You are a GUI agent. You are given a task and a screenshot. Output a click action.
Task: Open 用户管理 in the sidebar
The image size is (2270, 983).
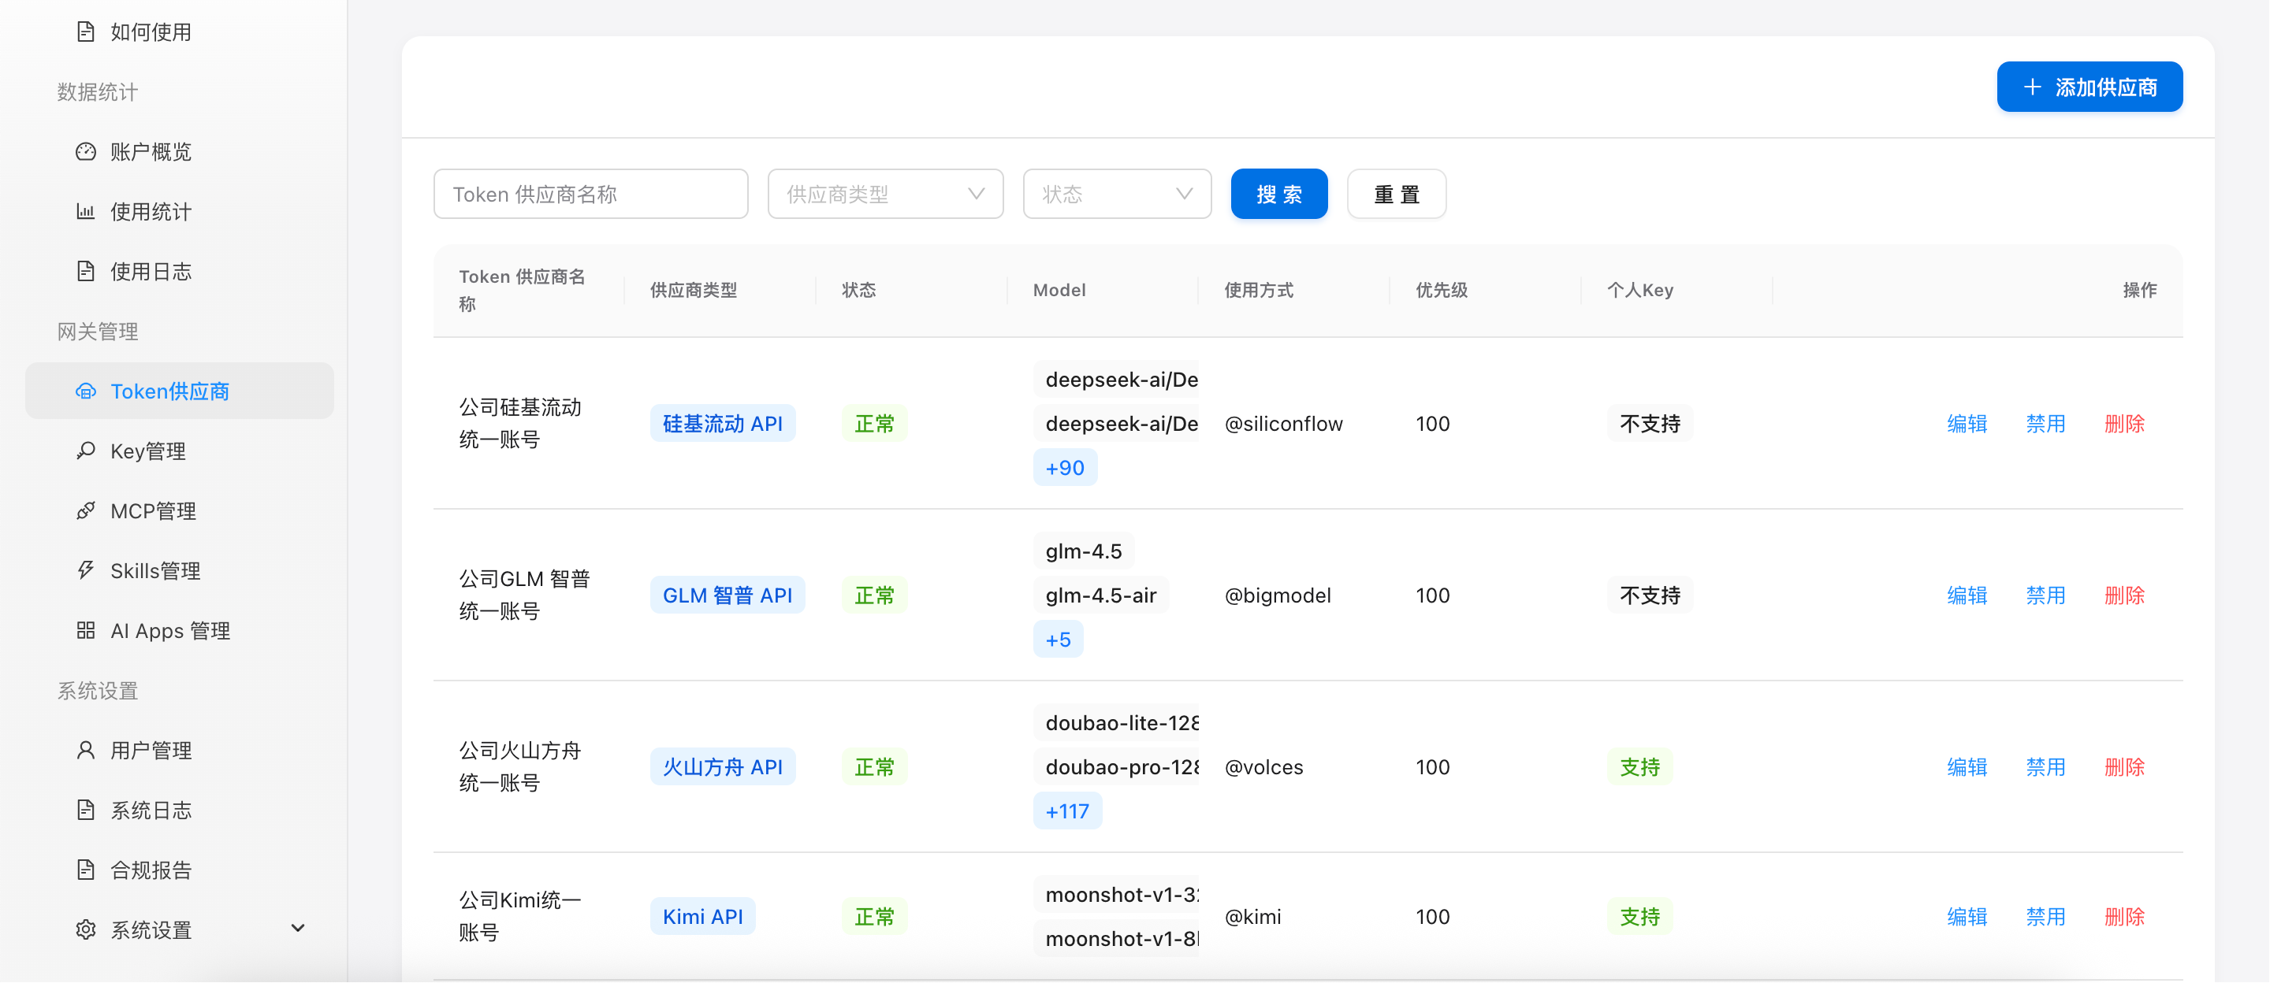pos(180,751)
